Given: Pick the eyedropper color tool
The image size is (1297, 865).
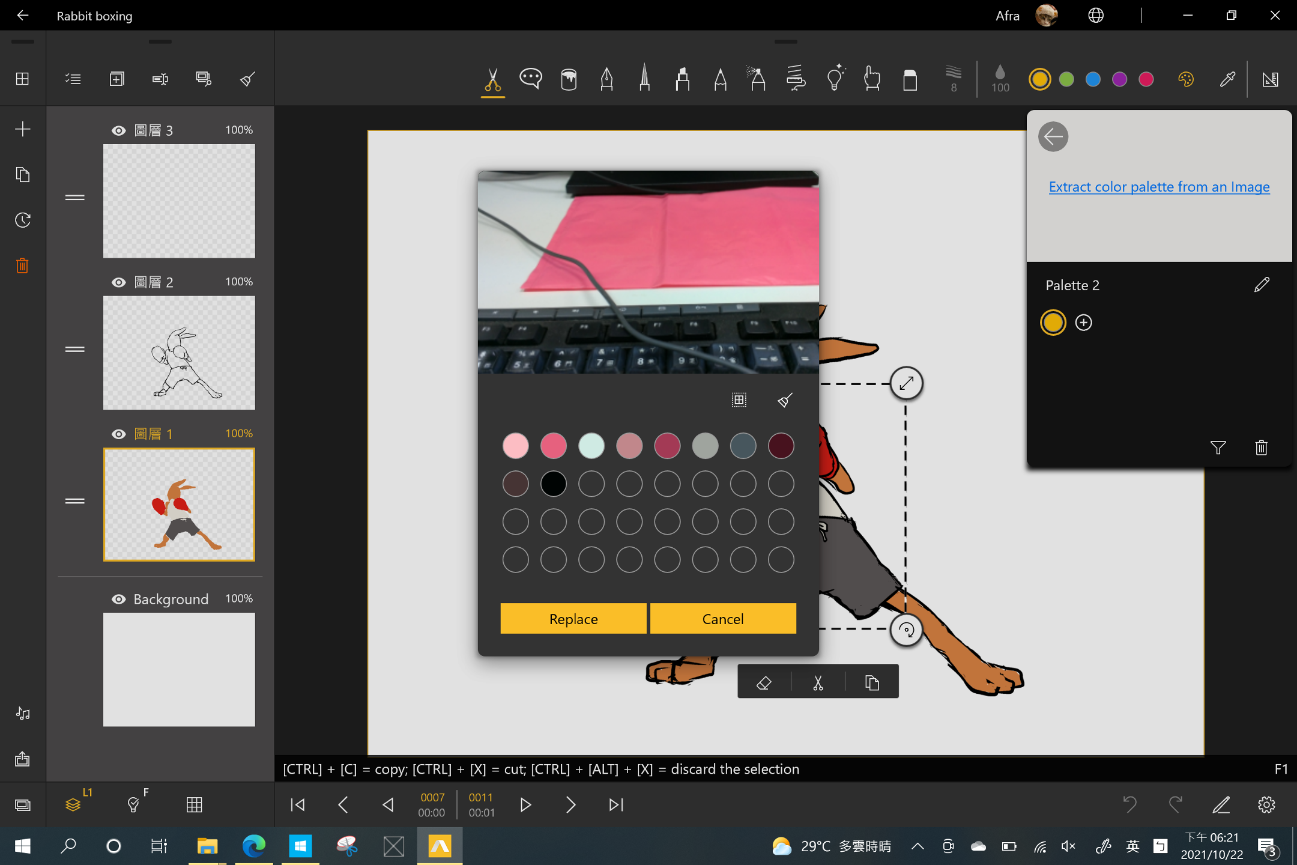Looking at the screenshot, I should pyautogui.click(x=1227, y=79).
